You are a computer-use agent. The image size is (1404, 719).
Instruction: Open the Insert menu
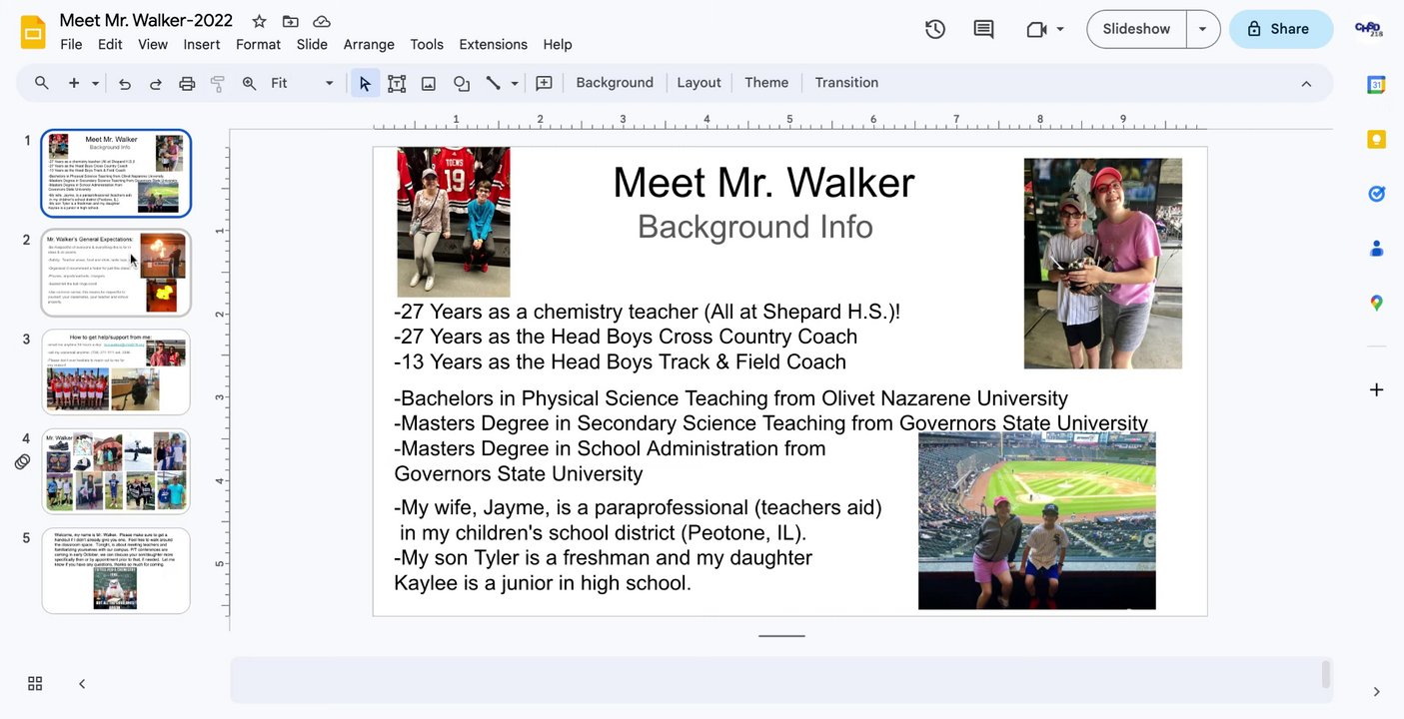point(202,44)
